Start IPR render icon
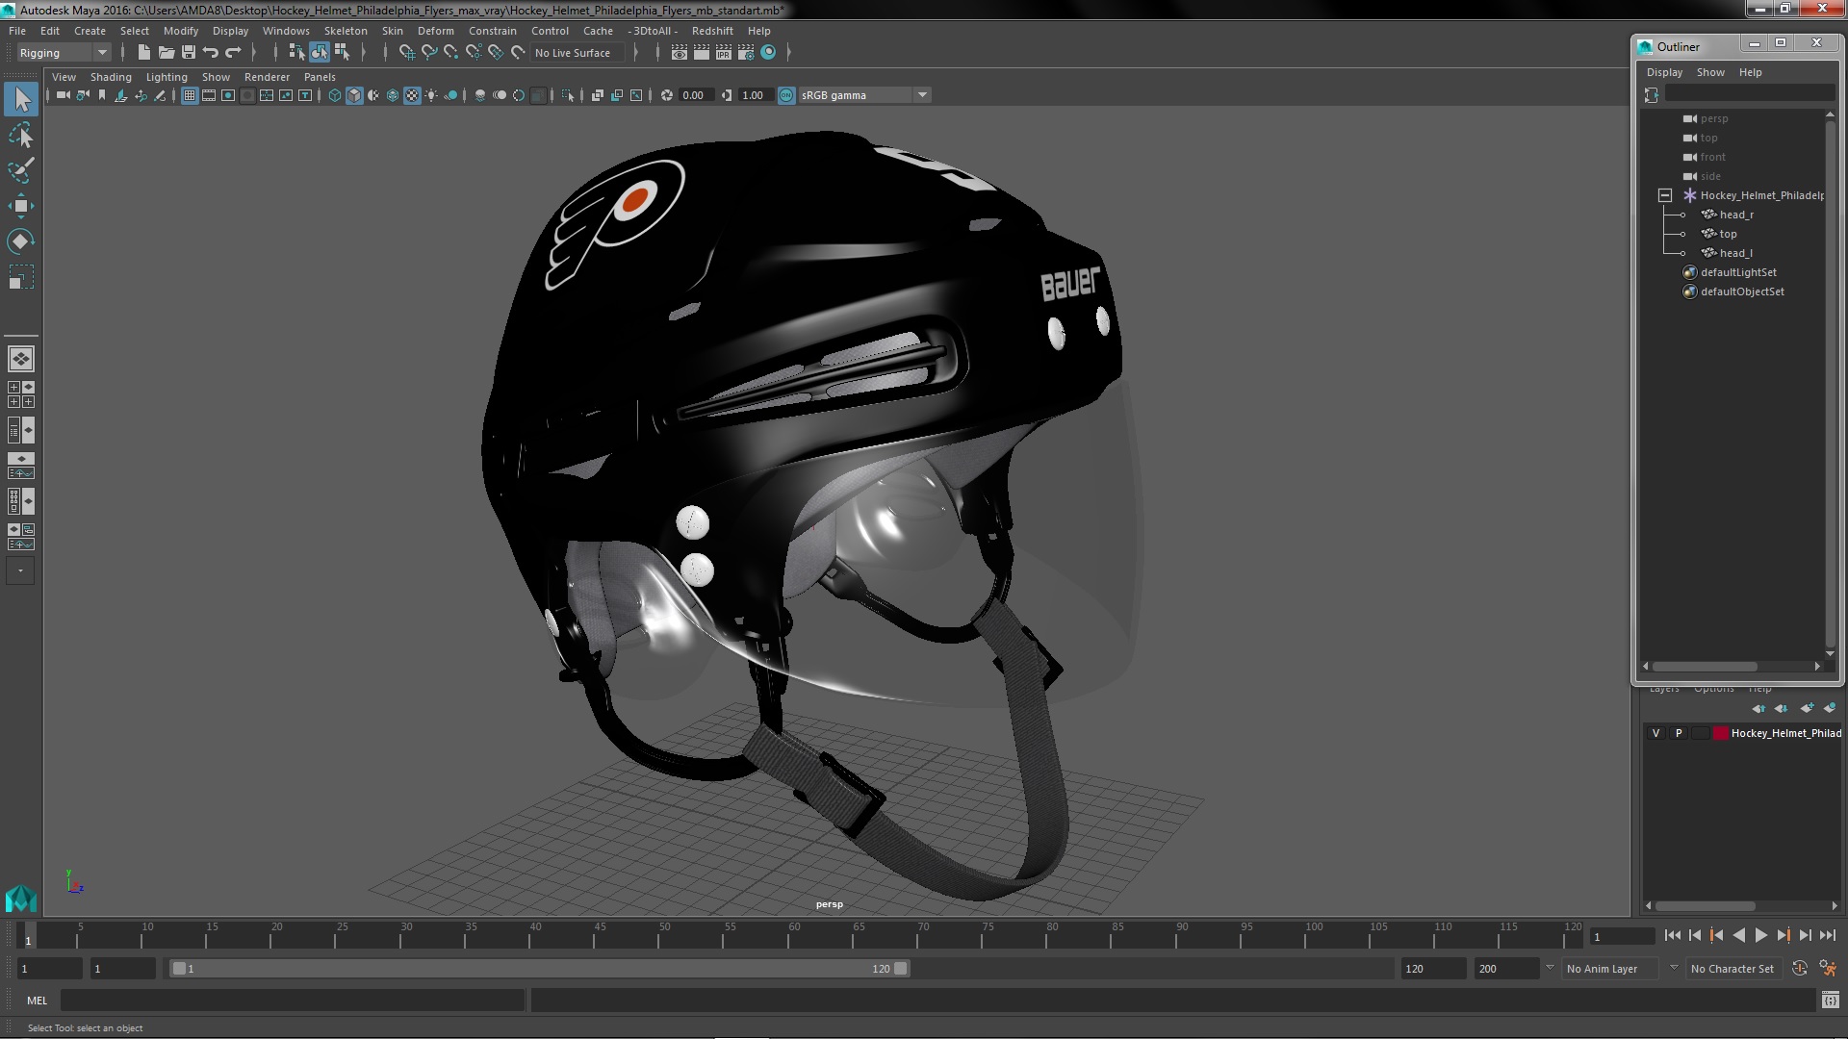1848x1039 pixels. tap(724, 53)
